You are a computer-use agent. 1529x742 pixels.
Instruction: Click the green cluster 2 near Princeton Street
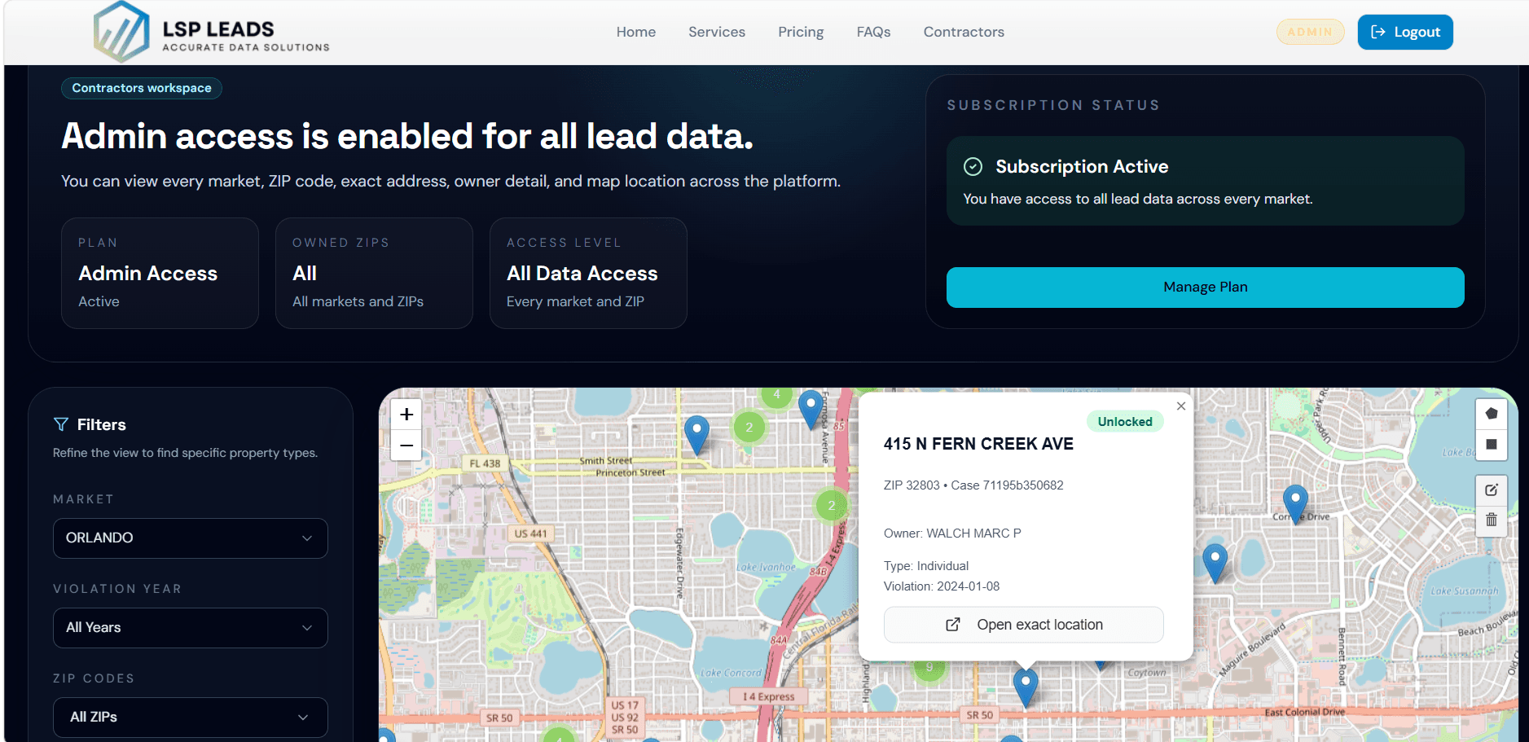(x=749, y=427)
